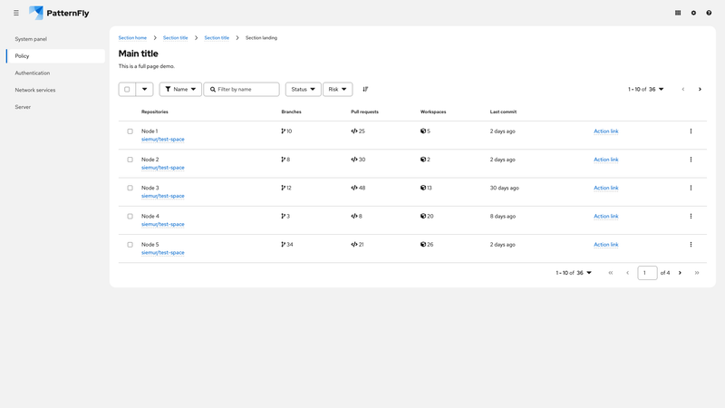Open the application launcher grid icon

pyautogui.click(x=678, y=13)
